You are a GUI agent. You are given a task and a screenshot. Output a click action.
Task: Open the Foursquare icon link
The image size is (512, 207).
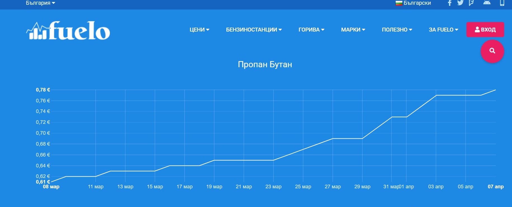point(471,3)
